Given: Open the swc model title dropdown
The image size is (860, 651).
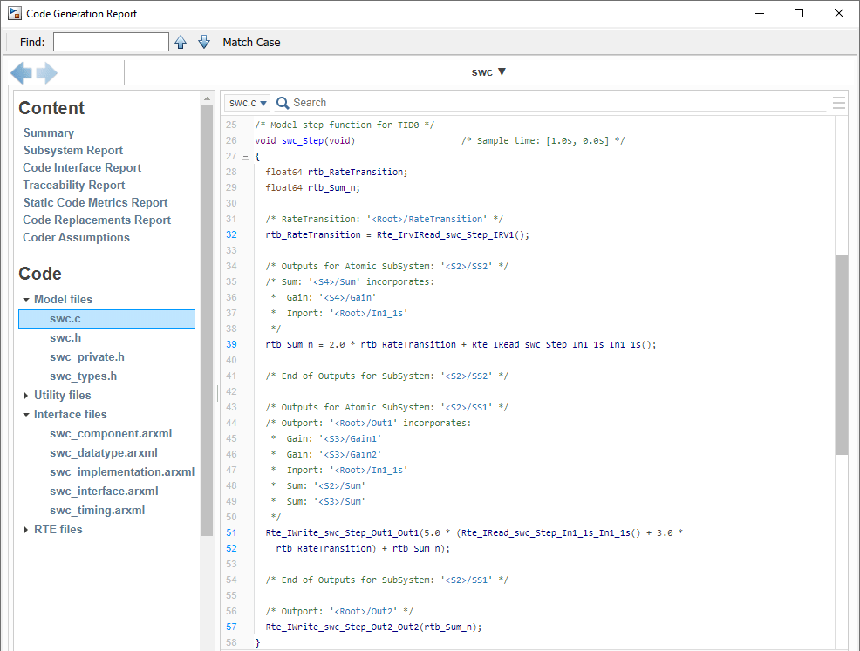Looking at the screenshot, I should pos(488,71).
